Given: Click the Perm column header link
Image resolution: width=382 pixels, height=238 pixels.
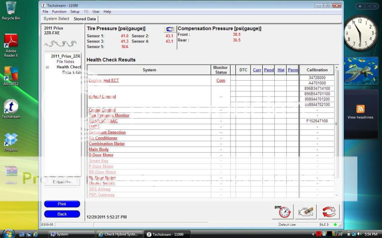Looking at the screenshot, I should click(x=293, y=70).
